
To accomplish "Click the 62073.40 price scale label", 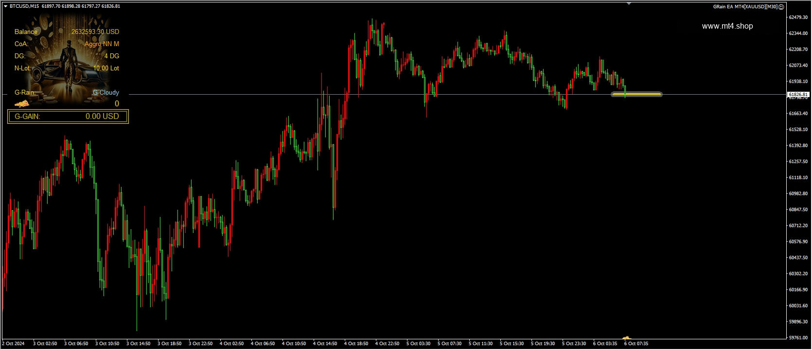I will (x=798, y=66).
